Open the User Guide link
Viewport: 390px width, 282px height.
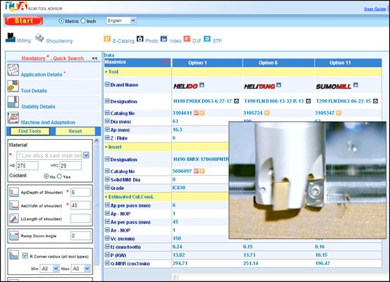point(375,9)
